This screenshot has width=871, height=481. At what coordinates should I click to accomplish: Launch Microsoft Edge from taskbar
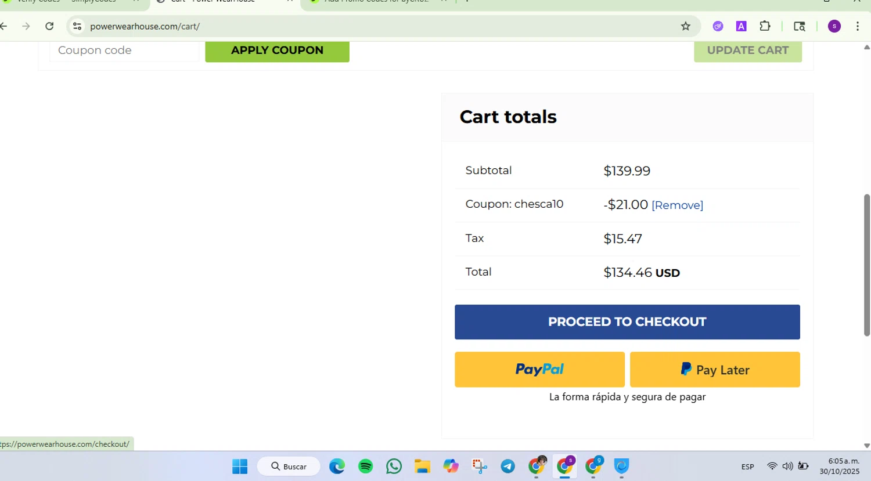pyautogui.click(x=337, y=466)
